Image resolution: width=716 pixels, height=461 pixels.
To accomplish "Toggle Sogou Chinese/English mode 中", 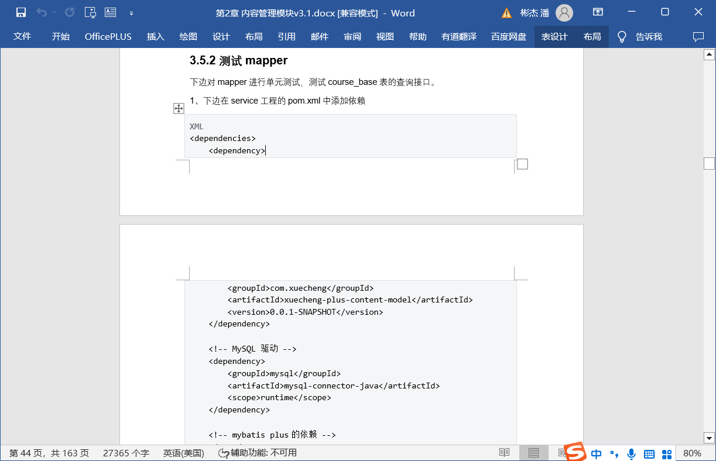I will [x=596, y=454].
